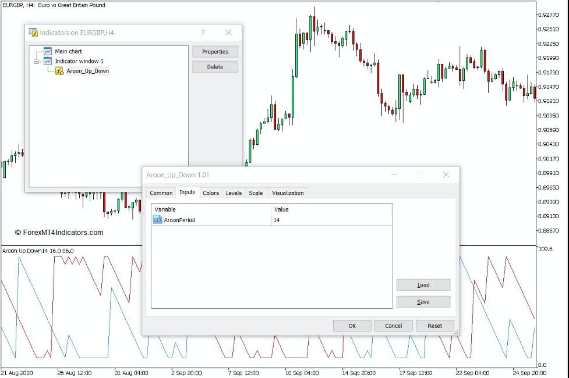Reset the AroonPeriod to default

tap(434, 326)
